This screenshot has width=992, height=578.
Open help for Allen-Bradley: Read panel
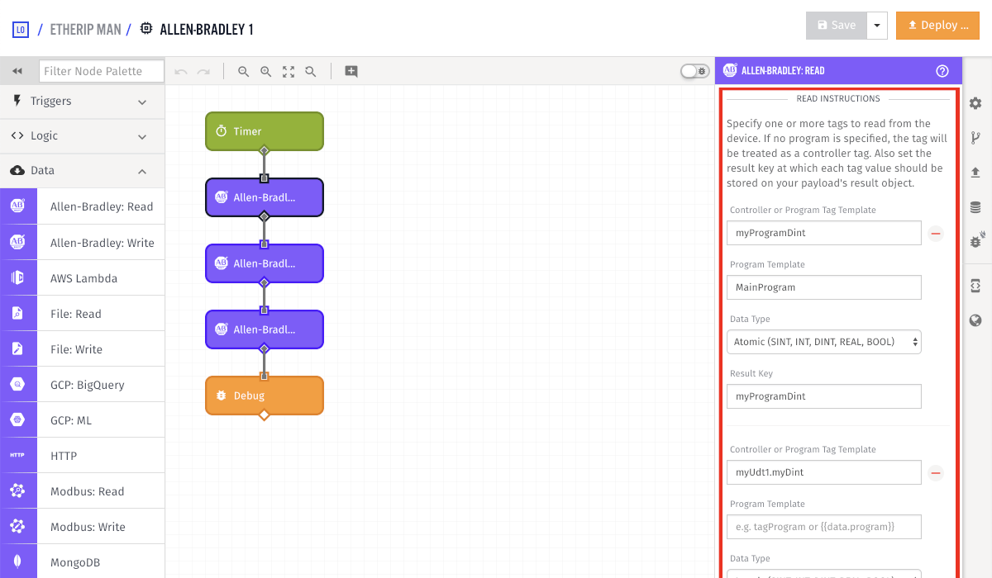[x=942, y=71]
